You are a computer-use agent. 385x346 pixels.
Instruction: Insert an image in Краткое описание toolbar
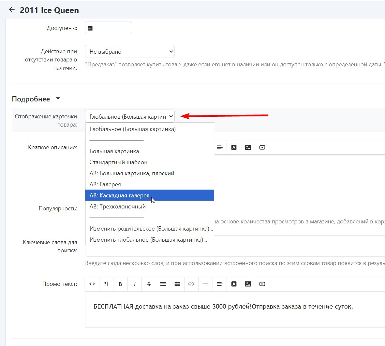tap(248, 147)
